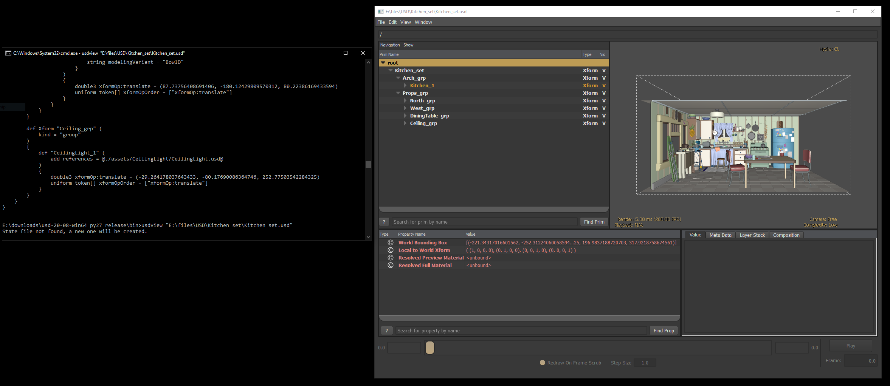Collapse the root prim
This screenshot has width=890, height=386.
tap(383, 63)
